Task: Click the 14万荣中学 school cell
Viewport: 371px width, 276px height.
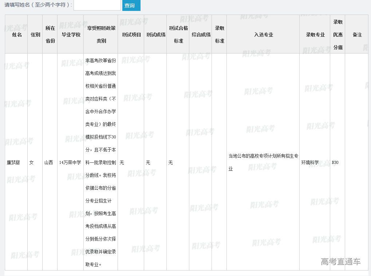Action: point(70,162)
